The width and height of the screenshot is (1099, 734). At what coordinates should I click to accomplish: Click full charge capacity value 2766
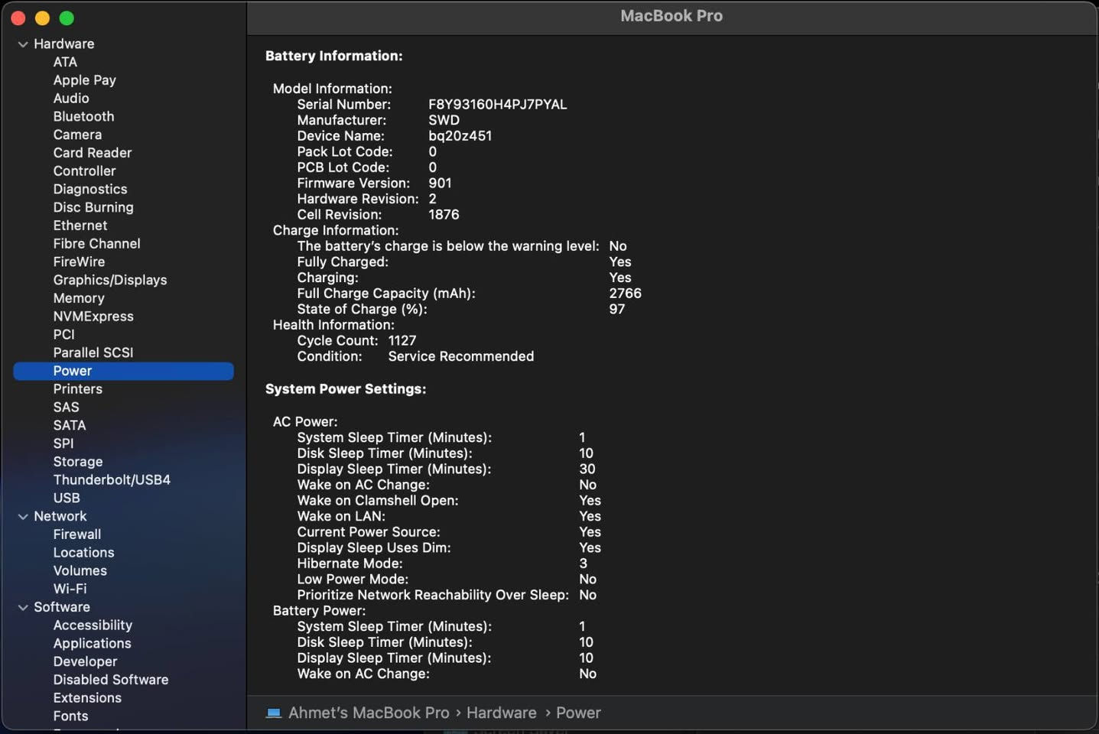coord(626,294)
